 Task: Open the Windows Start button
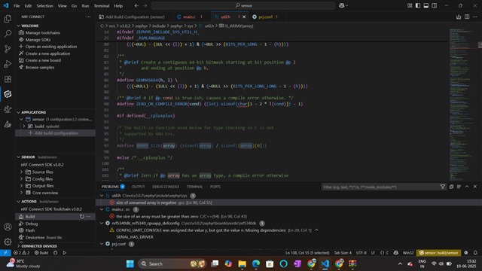click(x=130, y=263)
